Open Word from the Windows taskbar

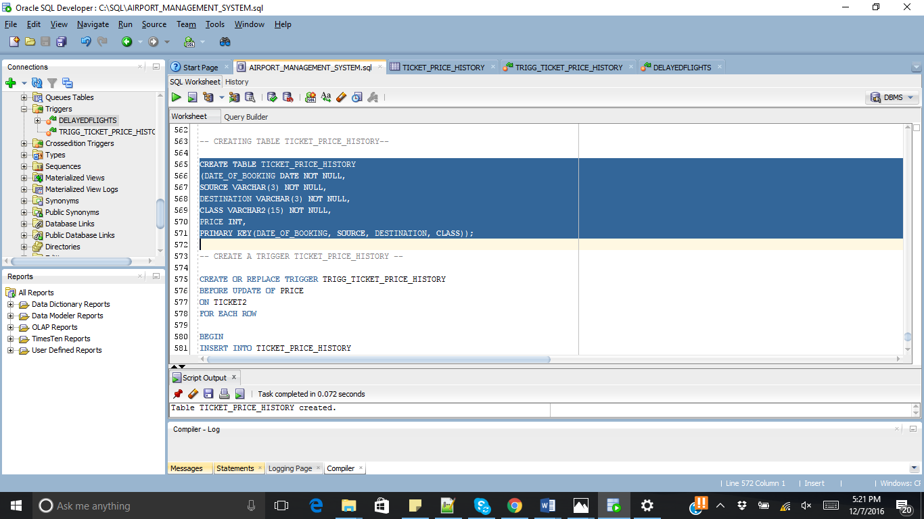[548, 505]
